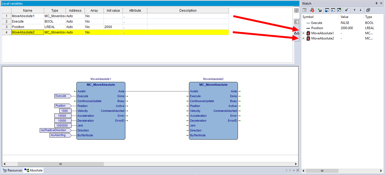The image size is (385, 175).
Task: Click the glasses icon beside the variables table
Action: coord(297,33)
